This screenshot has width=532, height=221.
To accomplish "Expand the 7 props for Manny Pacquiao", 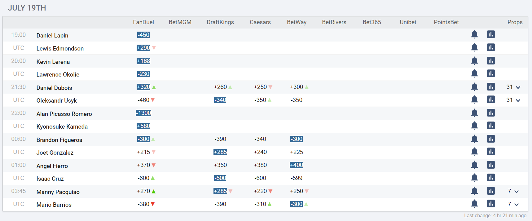I will coord(513,191).
